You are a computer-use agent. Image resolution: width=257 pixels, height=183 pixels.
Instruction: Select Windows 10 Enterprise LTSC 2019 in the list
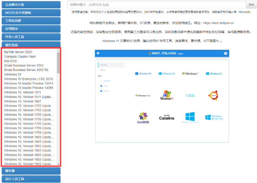pos(28,79)
